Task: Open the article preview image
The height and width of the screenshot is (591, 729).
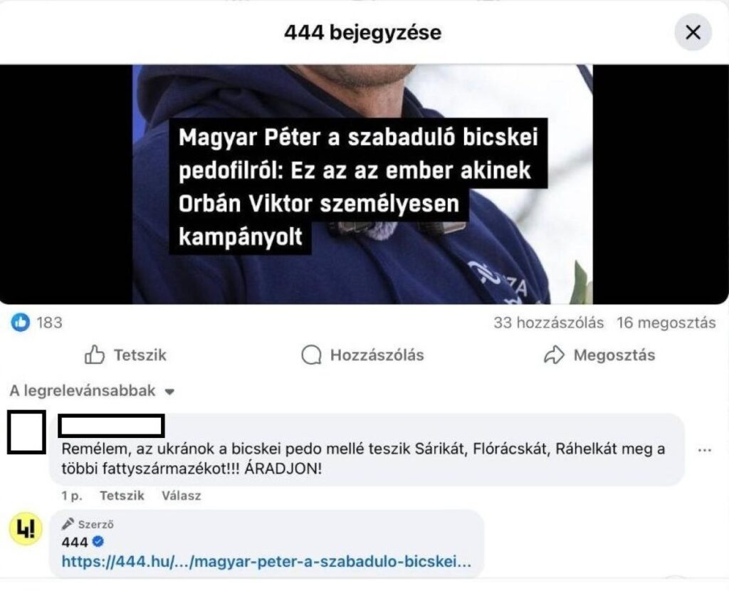Action: 362,184
